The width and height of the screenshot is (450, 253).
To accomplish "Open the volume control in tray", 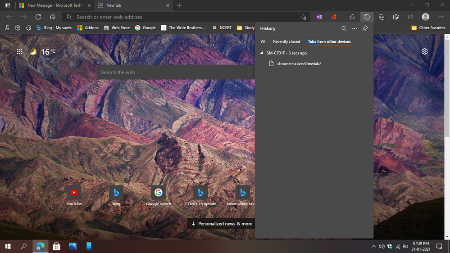I will 382,246.
